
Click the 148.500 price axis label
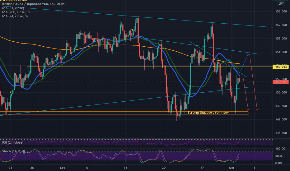click(x=281, y=133)
